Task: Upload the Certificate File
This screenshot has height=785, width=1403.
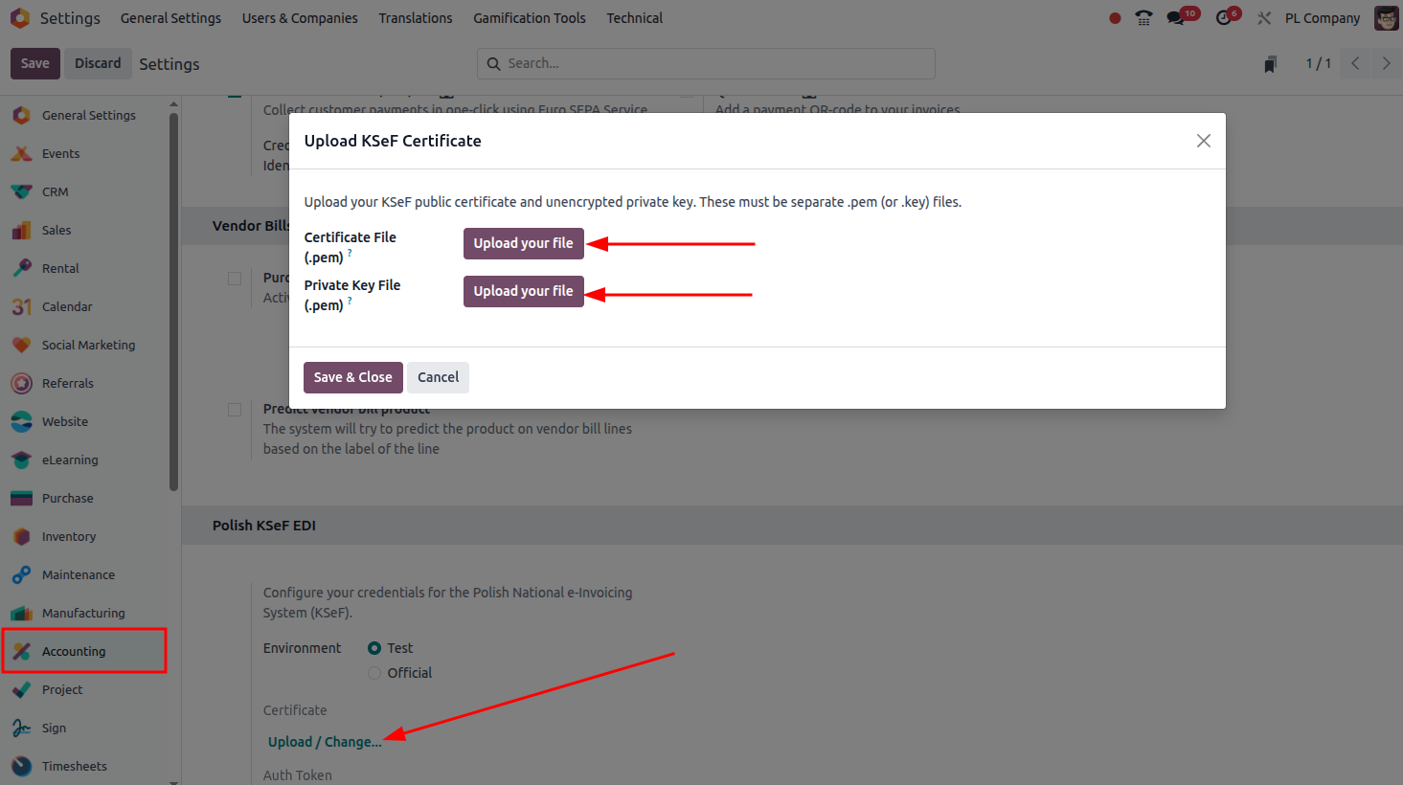Action: coord(523,243)
